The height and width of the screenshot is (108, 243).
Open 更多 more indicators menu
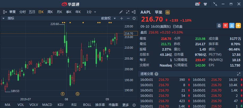[x=126, y=105]
